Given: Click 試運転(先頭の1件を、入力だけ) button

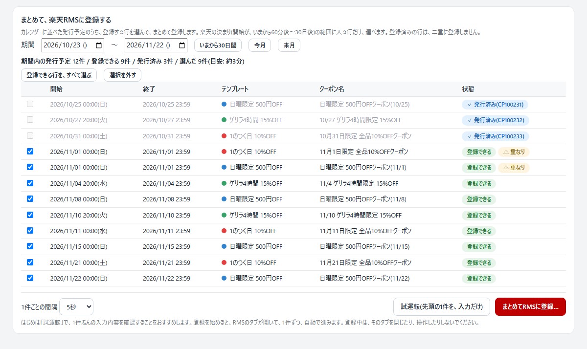Looking at the screenshot, I should coord(442,307).
